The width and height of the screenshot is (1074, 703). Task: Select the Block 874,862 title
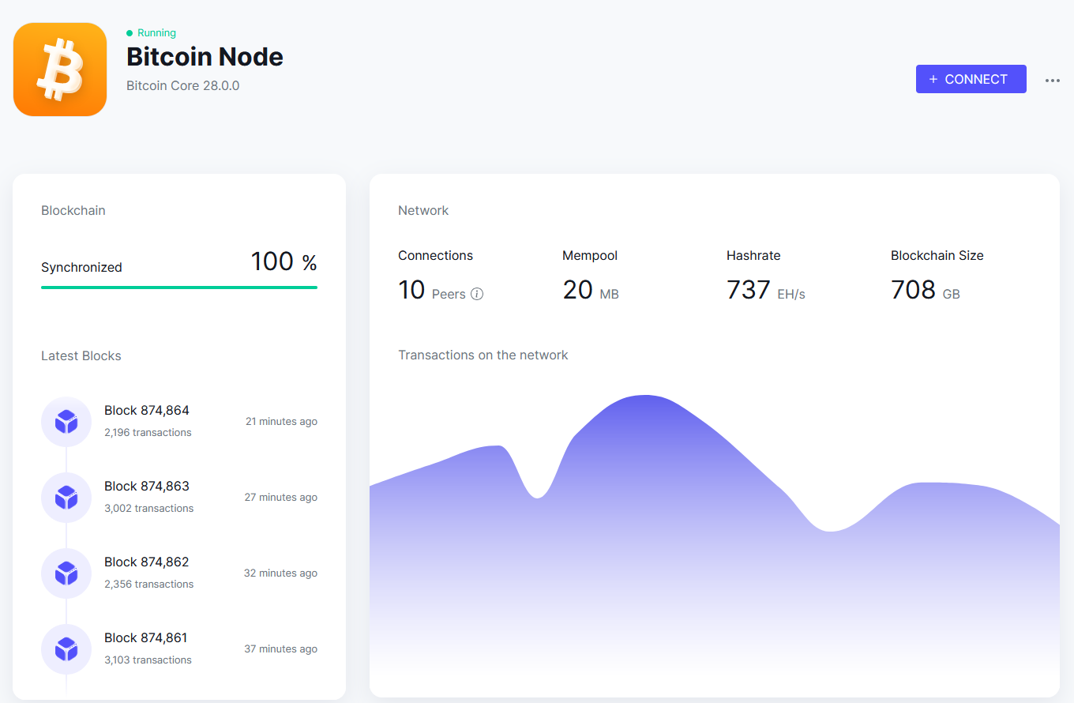[147, 562]
